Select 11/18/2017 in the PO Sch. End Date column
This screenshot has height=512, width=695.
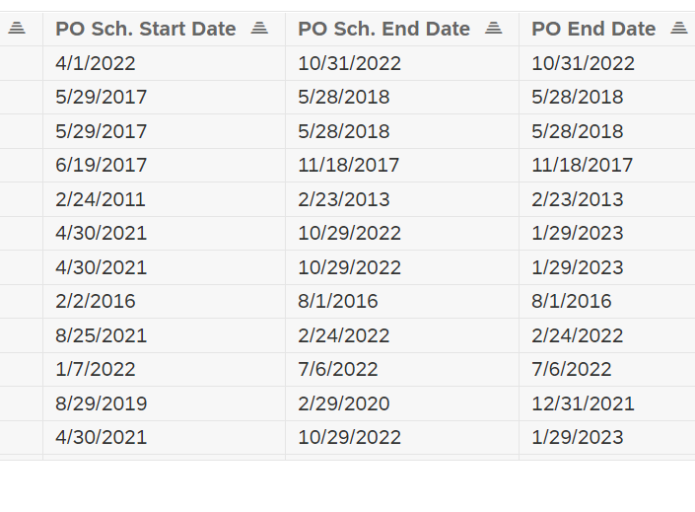point(349,166)
